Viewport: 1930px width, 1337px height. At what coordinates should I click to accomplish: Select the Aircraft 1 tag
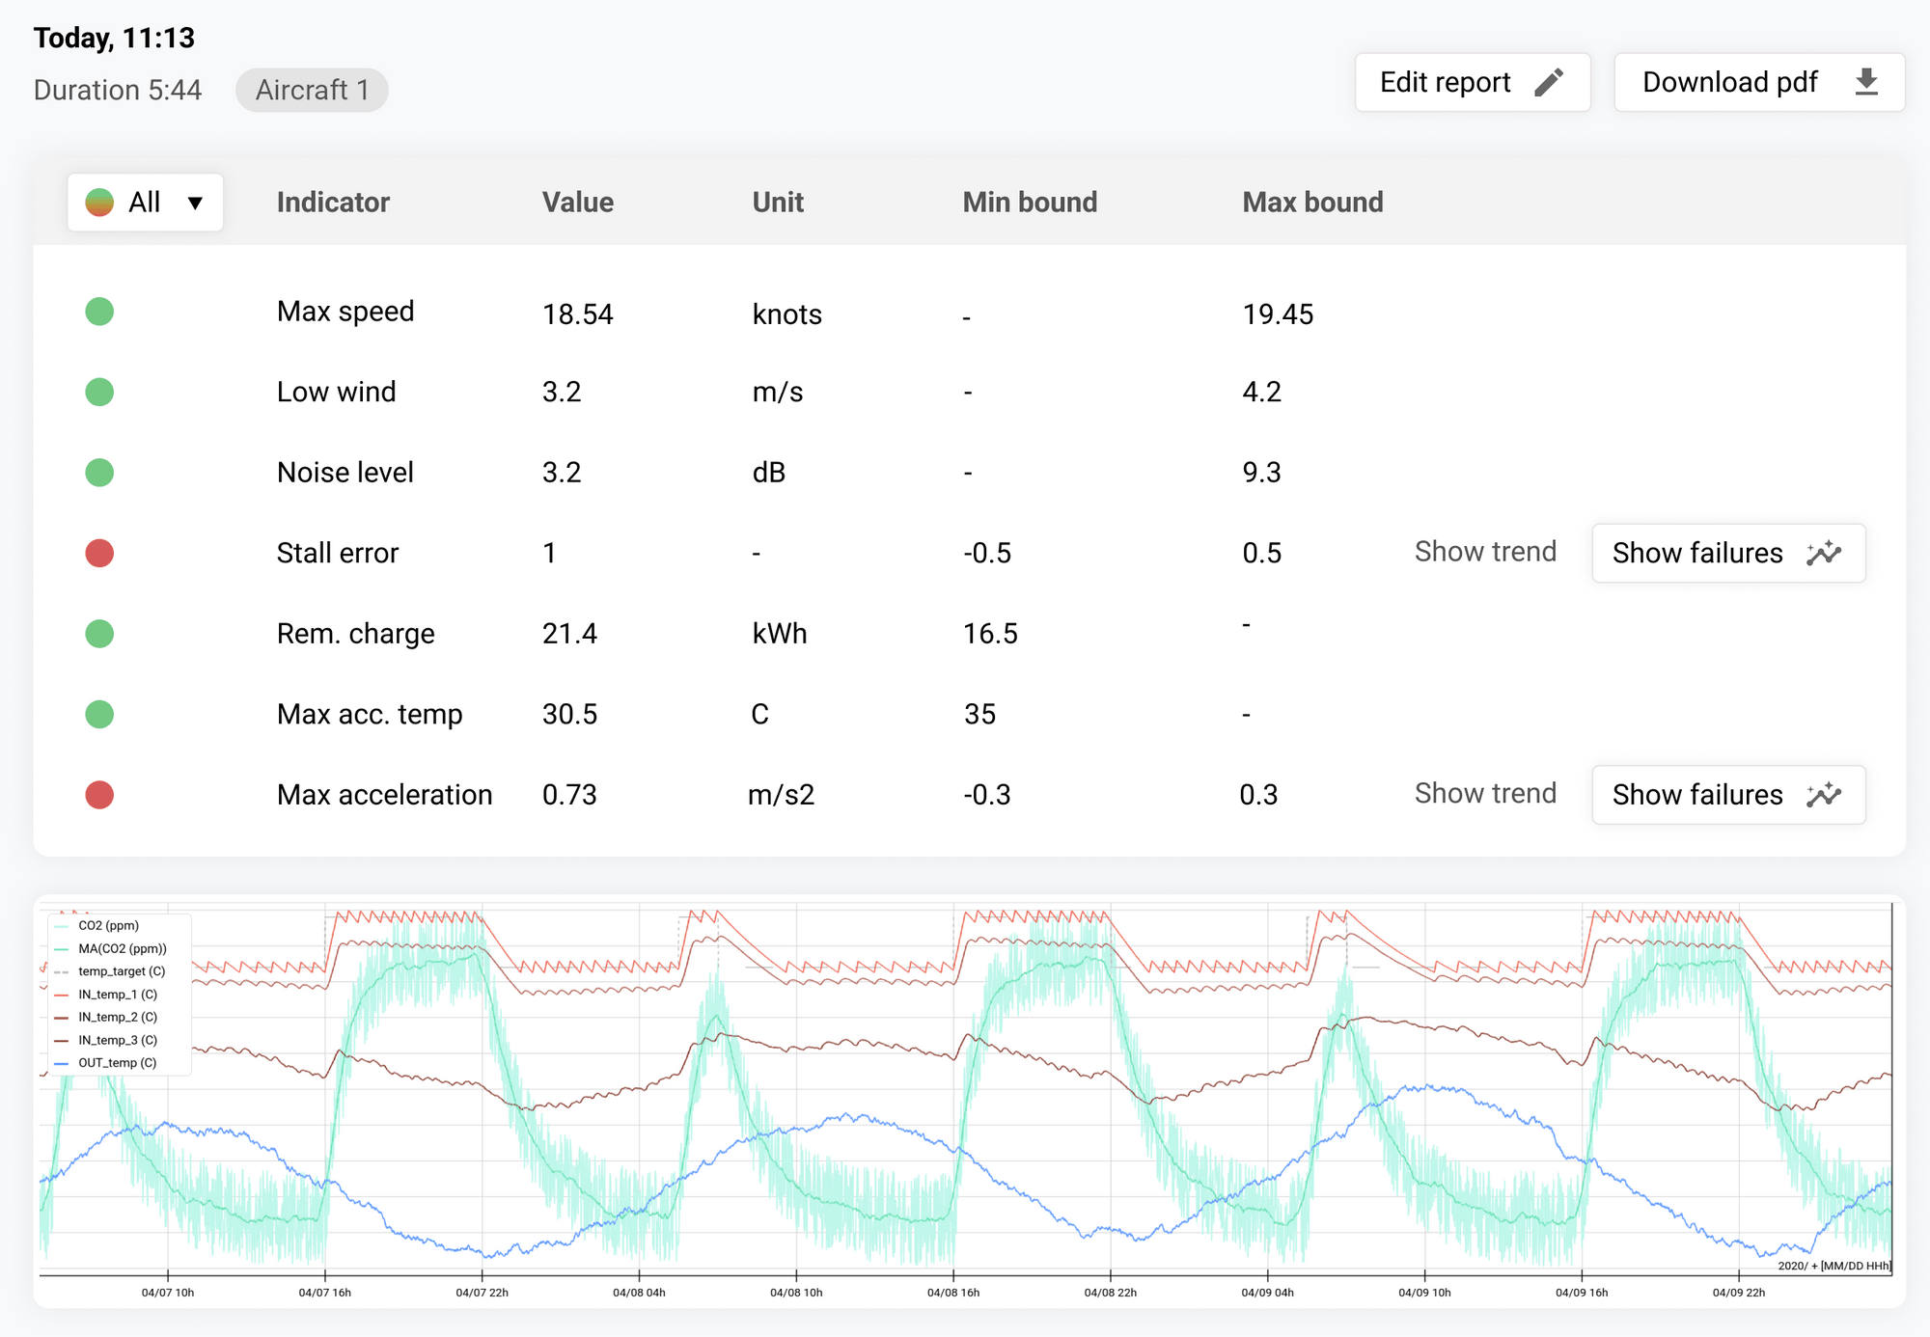(311, 90)
